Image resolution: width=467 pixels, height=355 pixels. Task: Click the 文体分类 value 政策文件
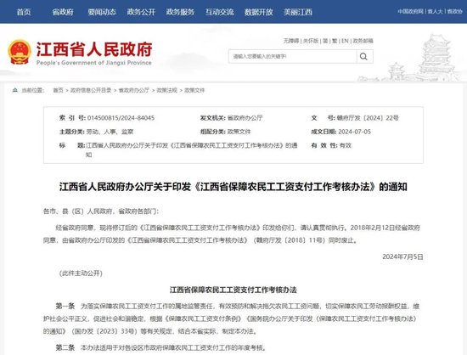pyautogui.click(x=239, y=132)
